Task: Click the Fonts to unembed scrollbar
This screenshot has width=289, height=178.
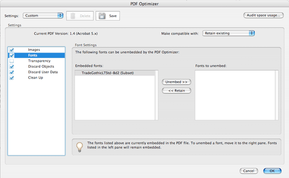Action: tap(276, 95)
